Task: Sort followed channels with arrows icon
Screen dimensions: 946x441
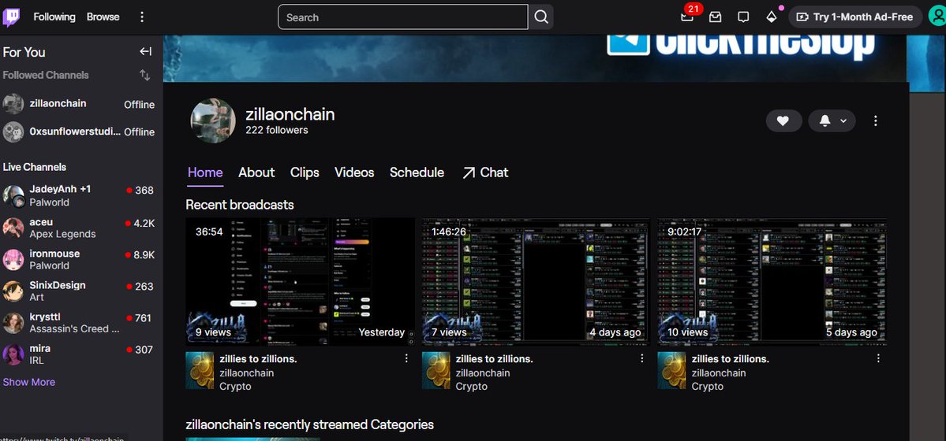Action: (145, 76)
